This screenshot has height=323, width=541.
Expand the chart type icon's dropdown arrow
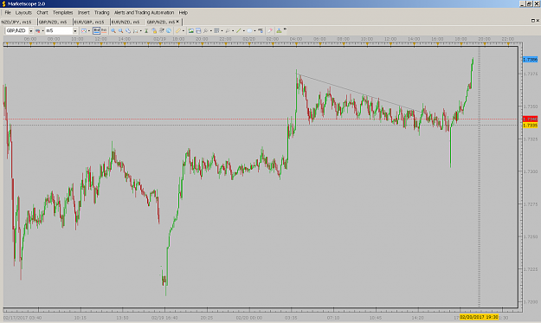click(42, 30)
